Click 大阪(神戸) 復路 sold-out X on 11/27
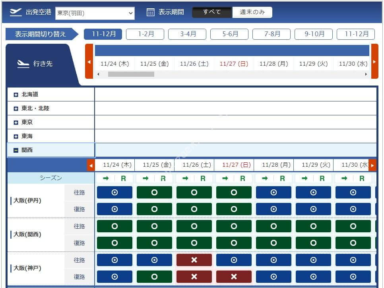The image size is (384, 288). [234, 277]
